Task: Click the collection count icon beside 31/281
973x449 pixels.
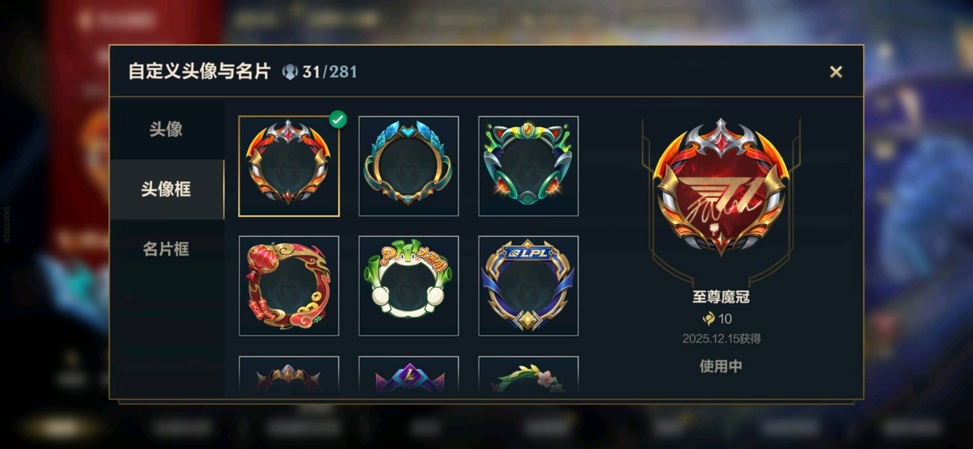Action: 290,72
